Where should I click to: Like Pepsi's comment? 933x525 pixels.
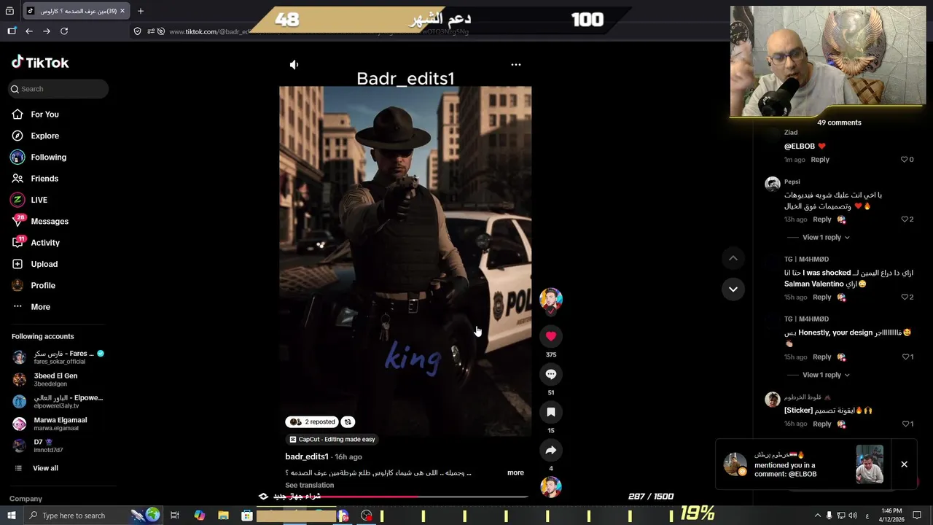coord(905,219)
